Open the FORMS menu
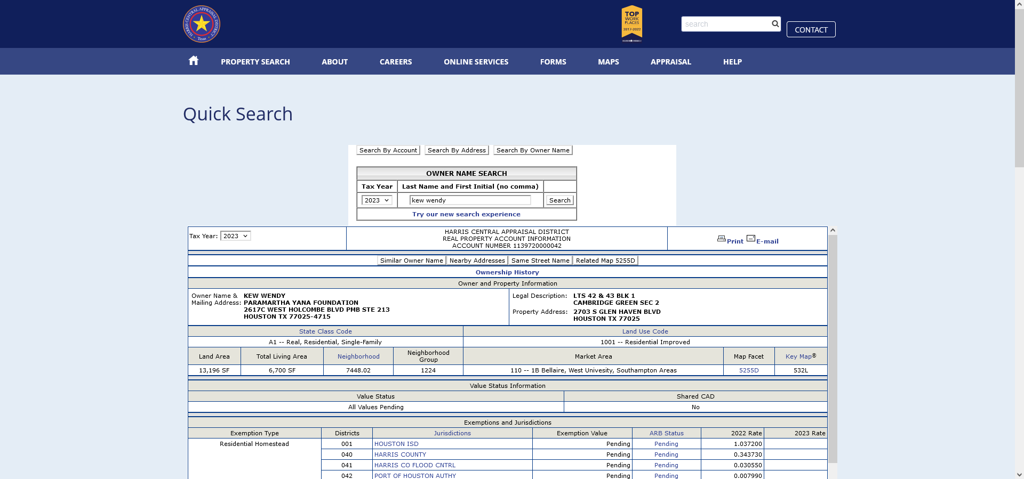1024x479 pixels. point(553,62)
